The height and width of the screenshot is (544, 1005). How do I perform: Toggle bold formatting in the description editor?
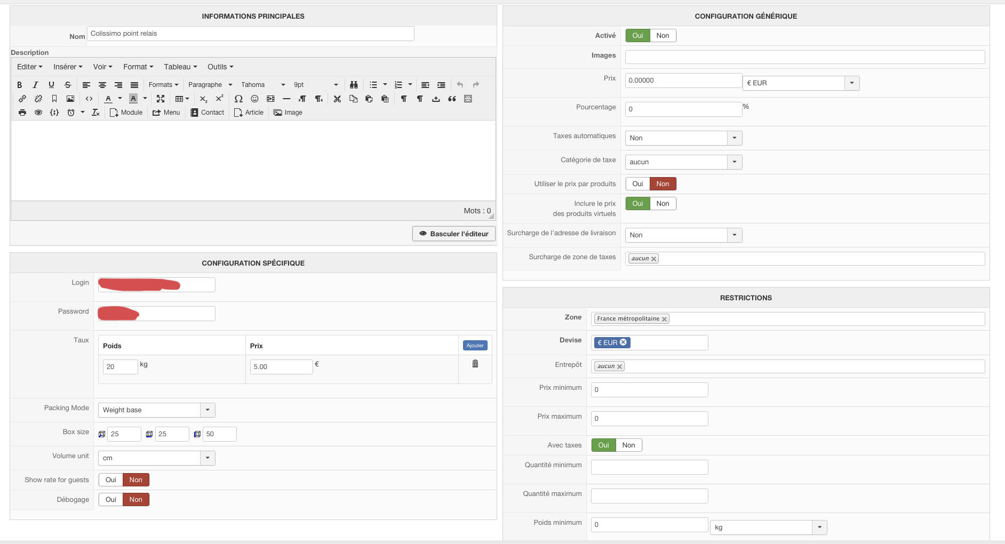click(20, 85)
